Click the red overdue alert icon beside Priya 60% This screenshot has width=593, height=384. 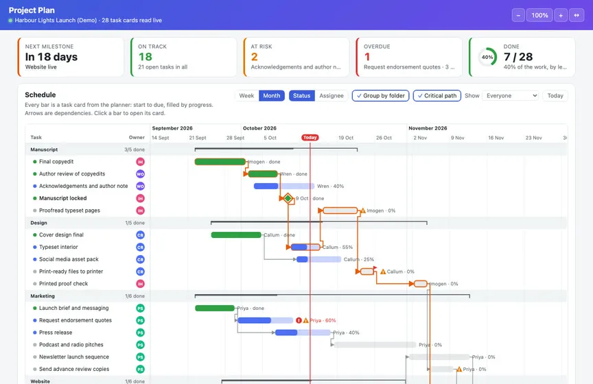[x=299, y=320]
